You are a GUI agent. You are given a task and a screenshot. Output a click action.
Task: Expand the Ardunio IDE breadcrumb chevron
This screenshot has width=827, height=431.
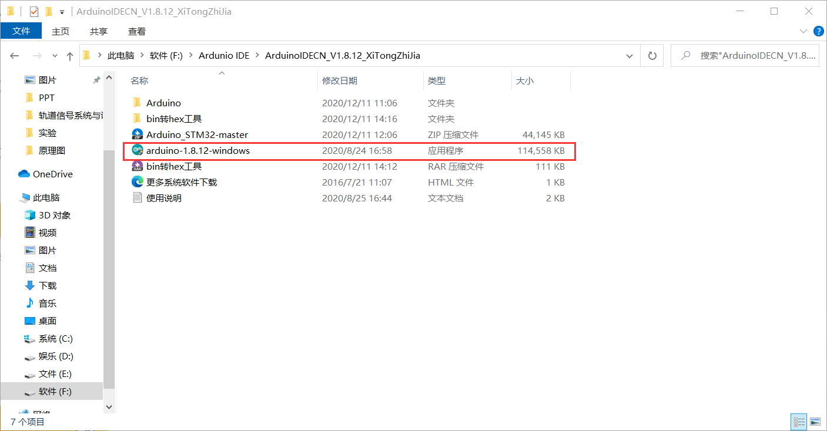coord(257,56)
